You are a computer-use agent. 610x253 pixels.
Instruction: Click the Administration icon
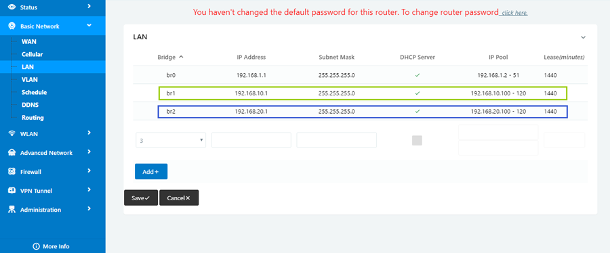point(12,210)
